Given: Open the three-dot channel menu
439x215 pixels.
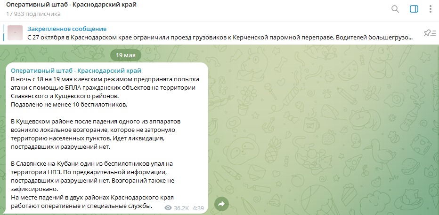Looking at the screenshot, I should tap(431, 9).
